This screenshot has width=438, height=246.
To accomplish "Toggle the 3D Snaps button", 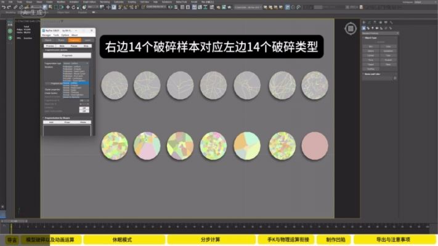I will pyautogui.click(x=120, y=7).
